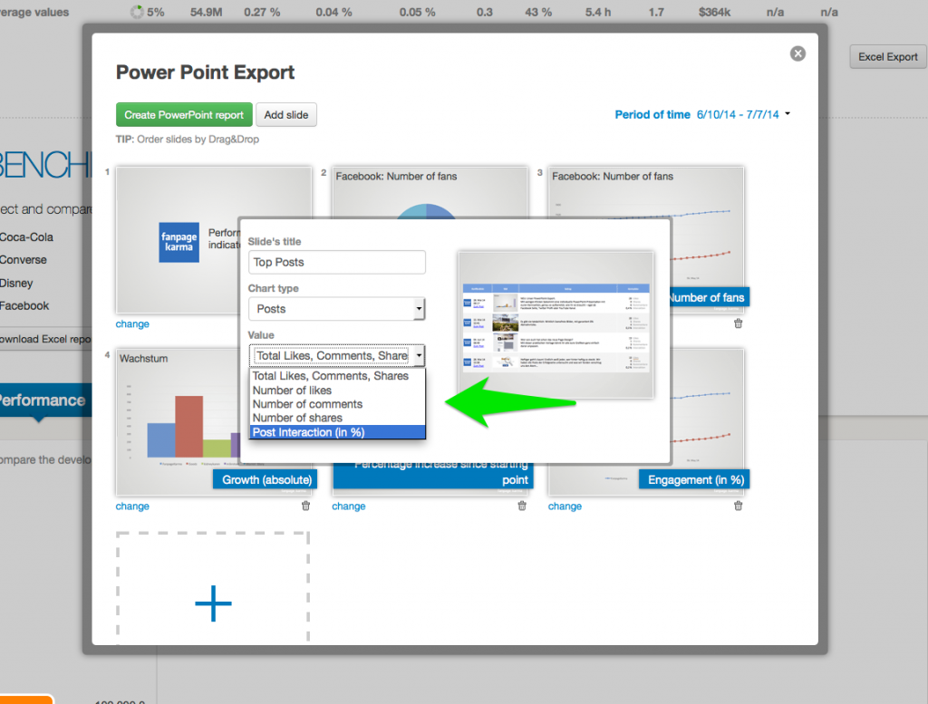Delete slide 3 using its trash icon
Screen dimensions: 928x704
[739, 322]
